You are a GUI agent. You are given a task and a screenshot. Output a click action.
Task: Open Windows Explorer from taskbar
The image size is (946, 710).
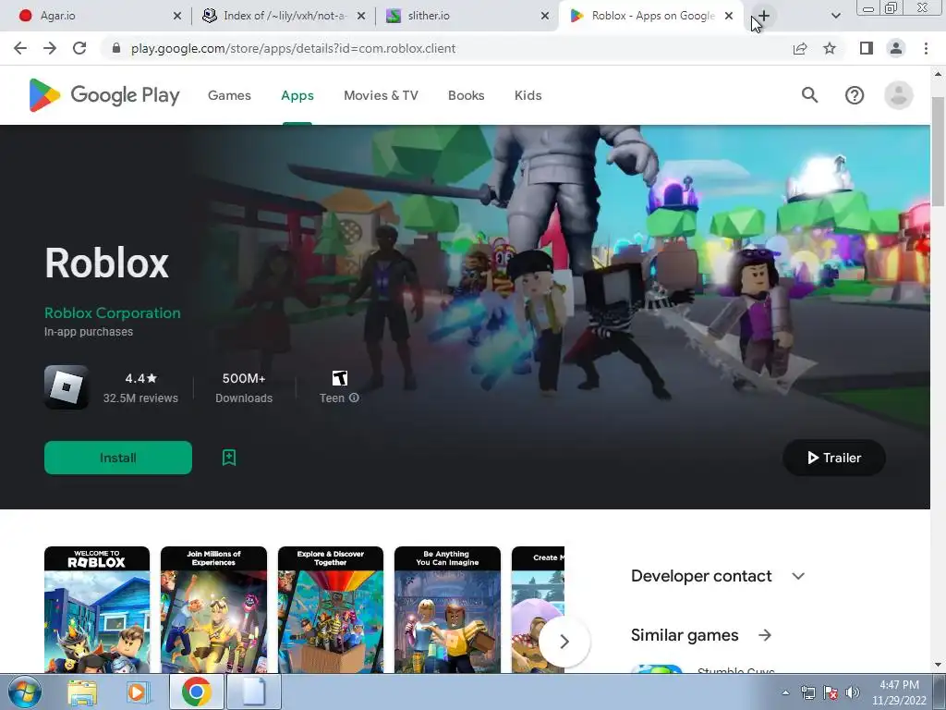click(82, 692)
